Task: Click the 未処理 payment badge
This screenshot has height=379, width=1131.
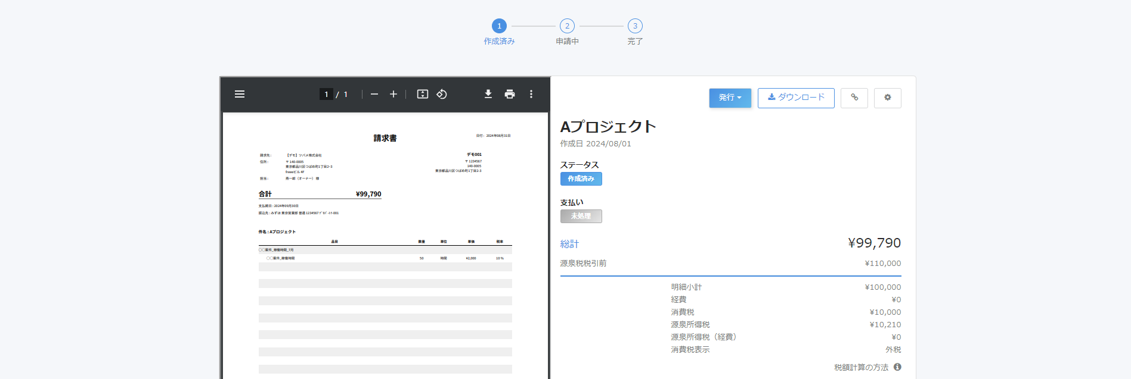Action: [581, 216]
